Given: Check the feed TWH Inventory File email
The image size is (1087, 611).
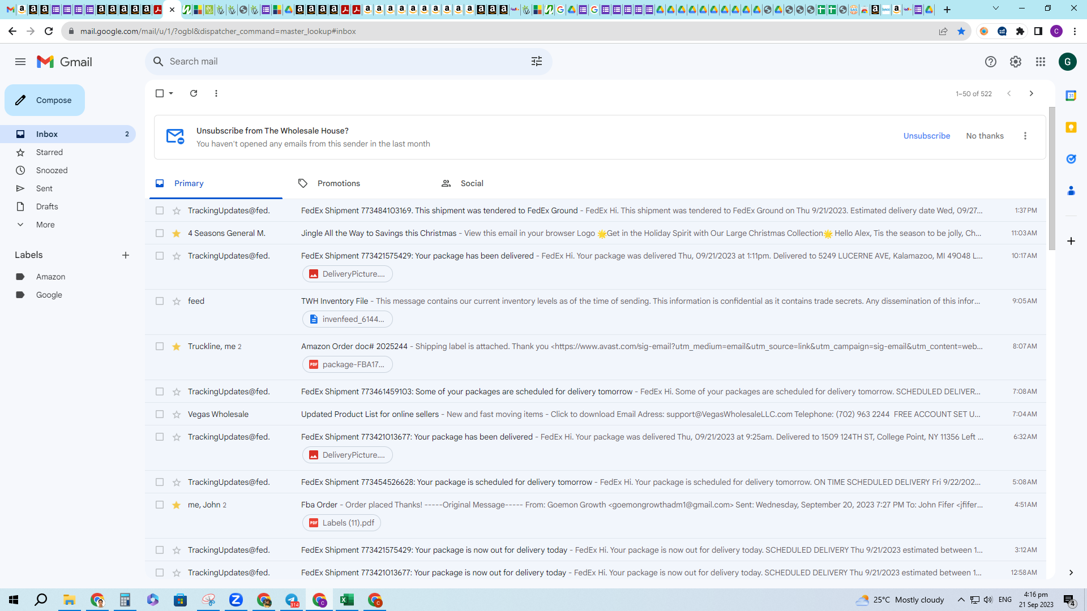Looking at the screenshot, I should pyautogui.click(x=160, y=302).
